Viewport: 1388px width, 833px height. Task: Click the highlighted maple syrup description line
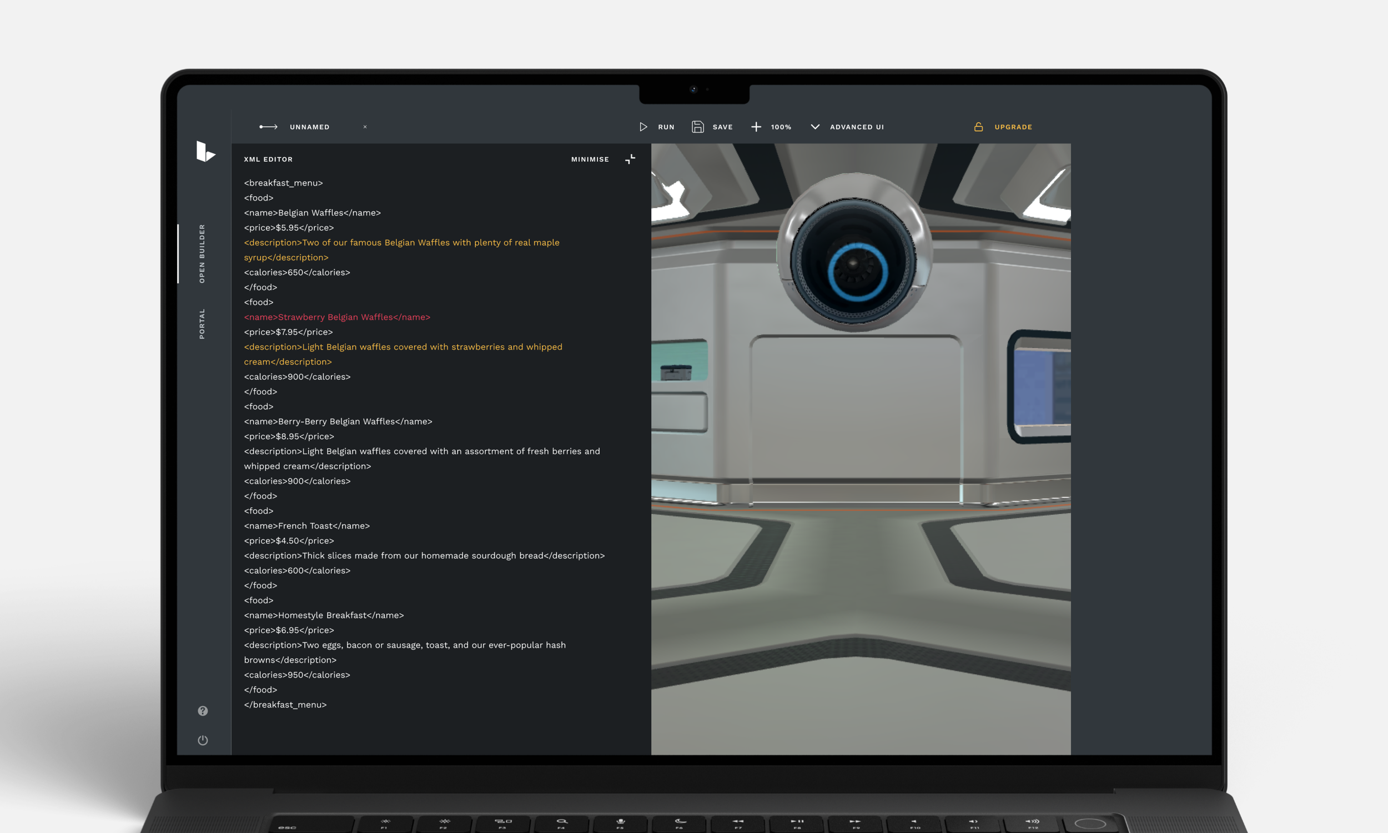[x=402, y=250]
